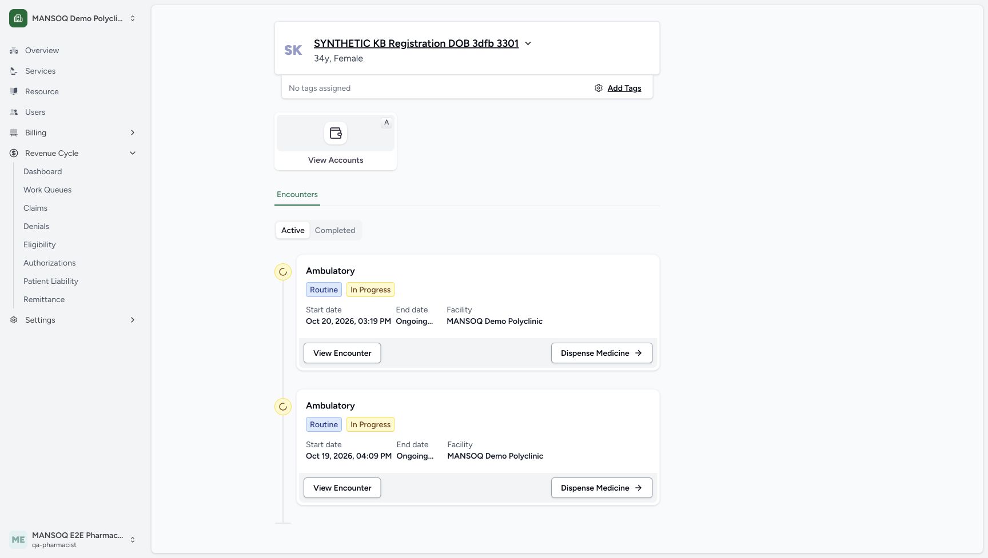Click the status spinner icon for Oct 20 encounter
The image size is (988, 558).
pos(283,272)
